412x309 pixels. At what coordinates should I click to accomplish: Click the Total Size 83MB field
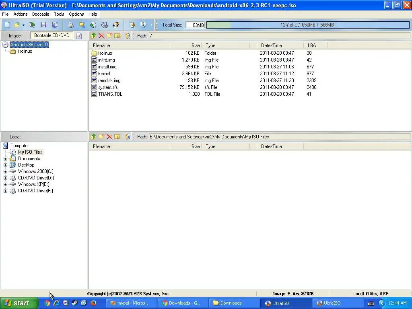(x=195, y=25)
